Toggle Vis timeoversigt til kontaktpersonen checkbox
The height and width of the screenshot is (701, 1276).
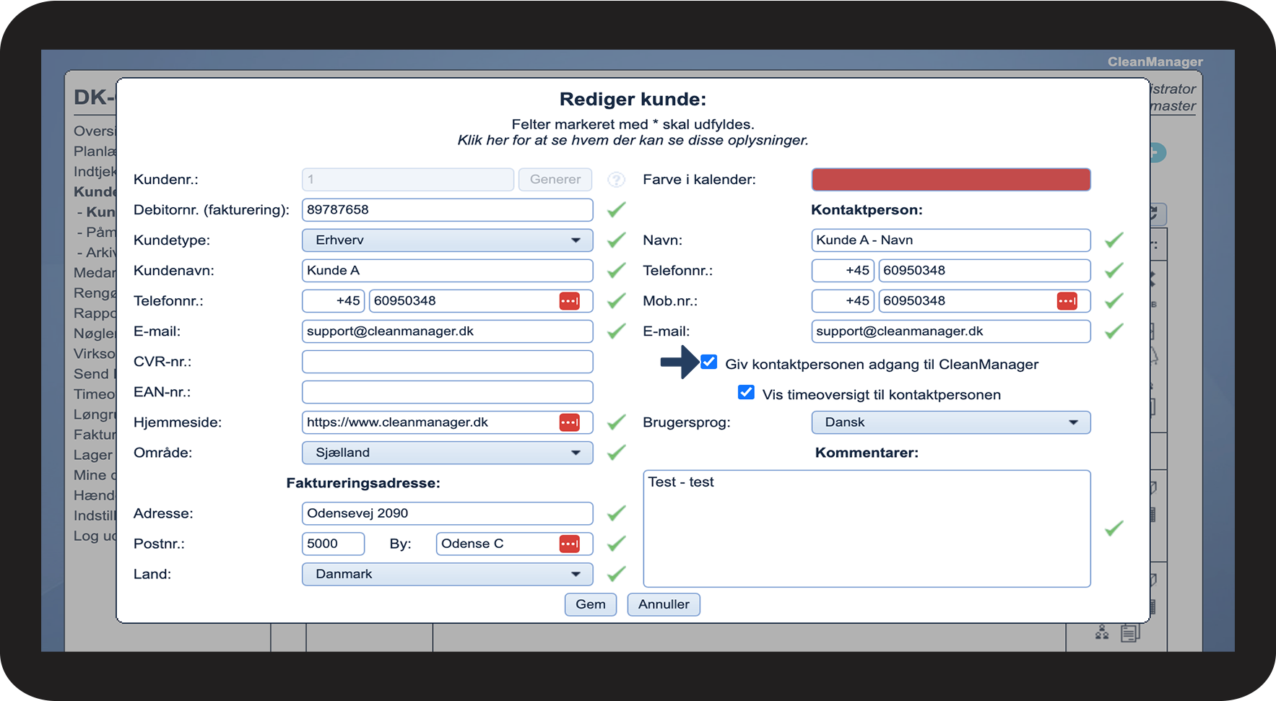746,393
